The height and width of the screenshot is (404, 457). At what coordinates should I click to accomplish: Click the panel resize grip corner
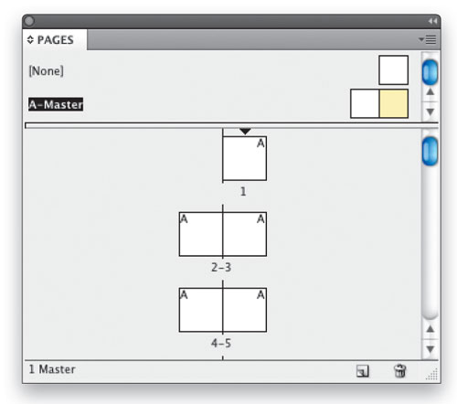pyautogui.click(x=432, y=374)
